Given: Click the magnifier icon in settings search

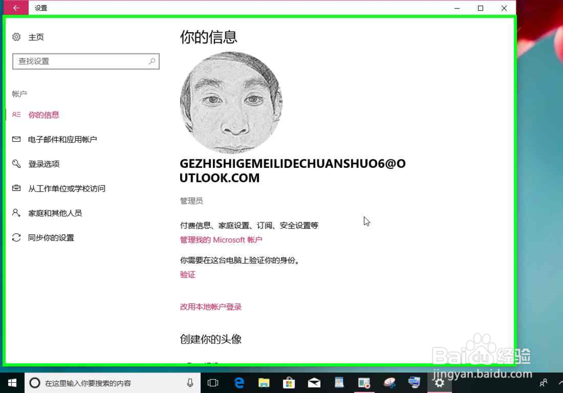Looking at the screenshot, I should coord(152,61).
